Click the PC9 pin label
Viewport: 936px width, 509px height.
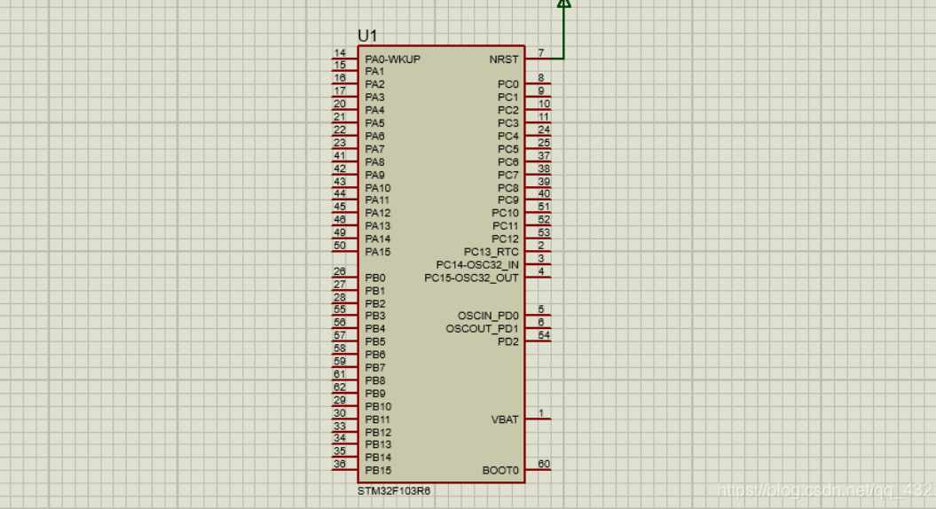click(508, 200)
